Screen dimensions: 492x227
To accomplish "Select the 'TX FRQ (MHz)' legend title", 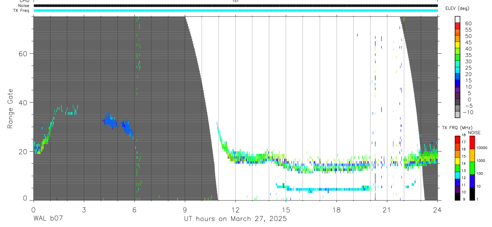I will (456, 128).
